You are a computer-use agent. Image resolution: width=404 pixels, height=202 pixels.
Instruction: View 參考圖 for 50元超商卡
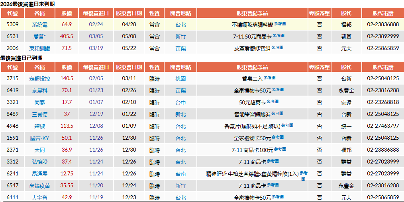pyautogui.click(x=273, y=101)
